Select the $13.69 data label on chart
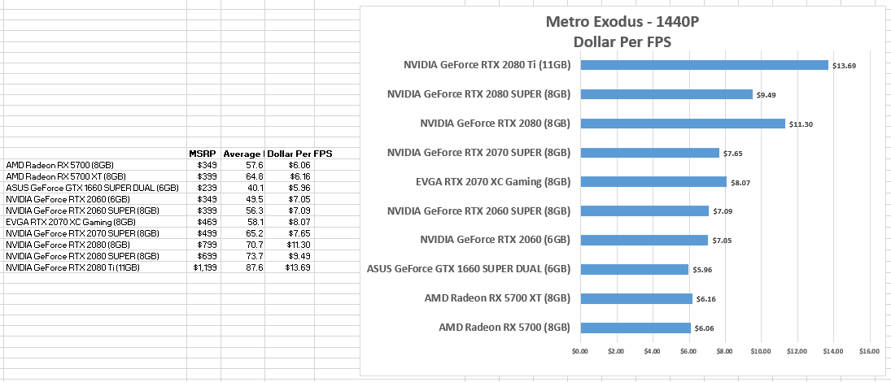Screen dimensions: 891x382 point(844,66)
